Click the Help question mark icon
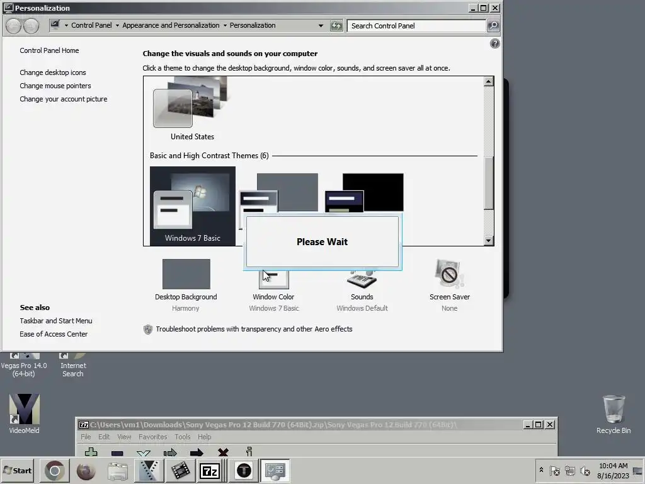The width and height of the screenshot is (645, 484). (x=495, y=43)
